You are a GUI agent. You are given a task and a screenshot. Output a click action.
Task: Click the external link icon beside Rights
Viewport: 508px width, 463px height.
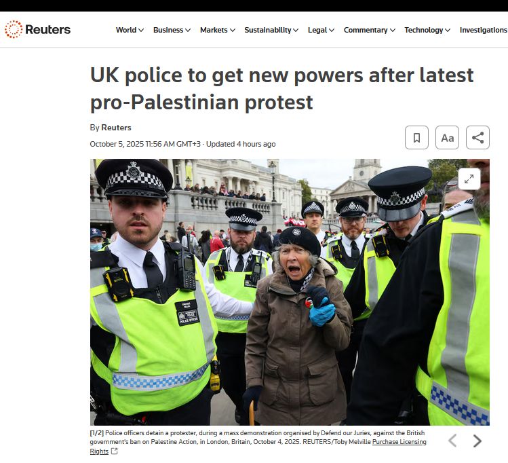point(114,451)
